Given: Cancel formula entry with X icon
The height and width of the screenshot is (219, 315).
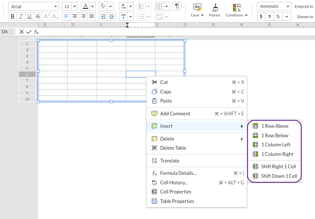Looking at the screenshot, I should click(x=22, y=32).
